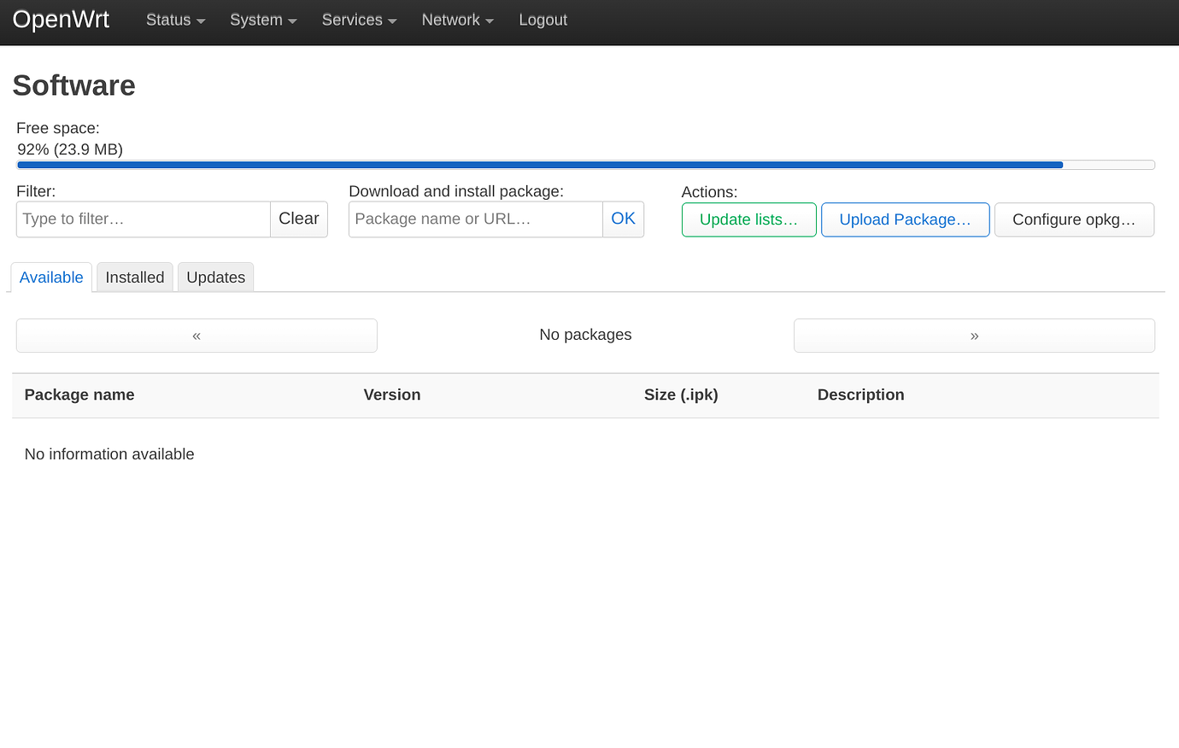The width and height of the screenshot is (1179, 748).
Task: Click the OpenWrt logo in the header
Action: [61, 19]
